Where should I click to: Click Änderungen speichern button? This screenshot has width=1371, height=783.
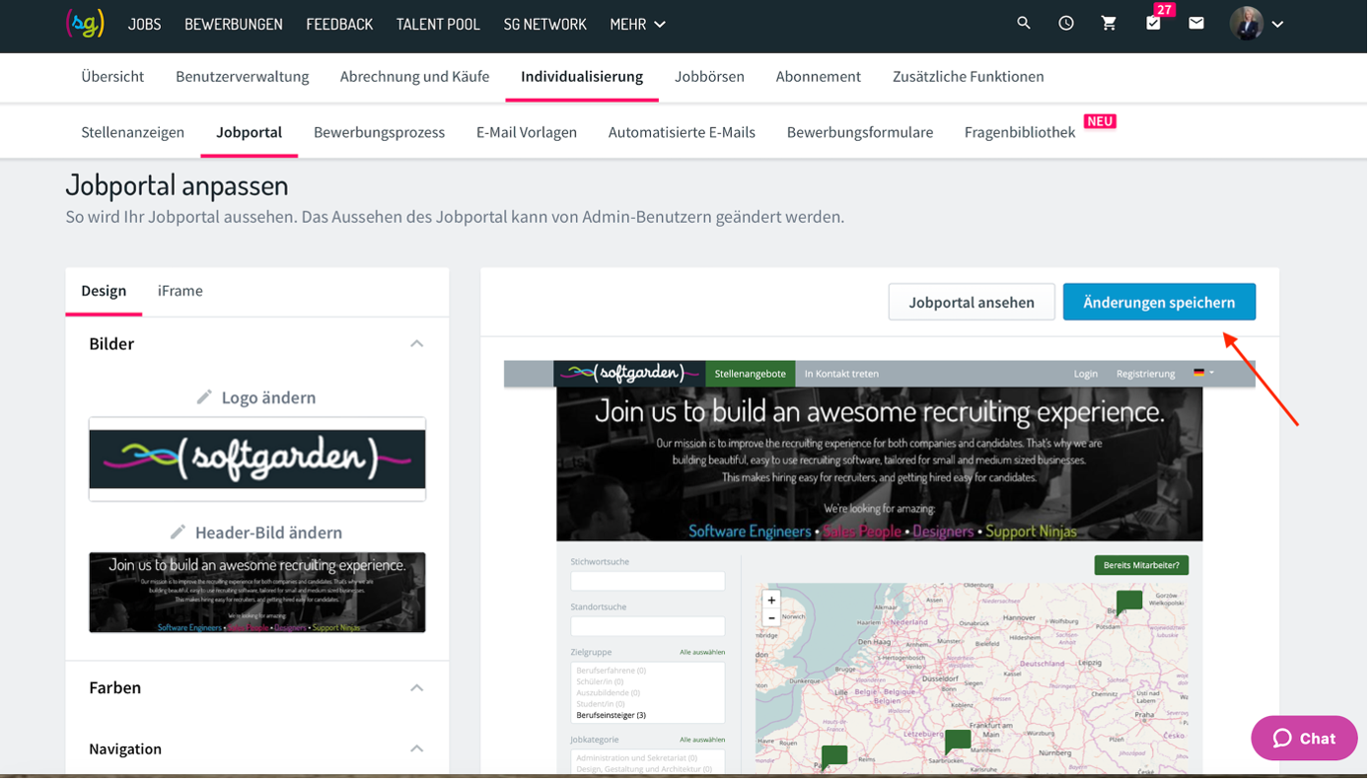click(x=1162, y=304)
